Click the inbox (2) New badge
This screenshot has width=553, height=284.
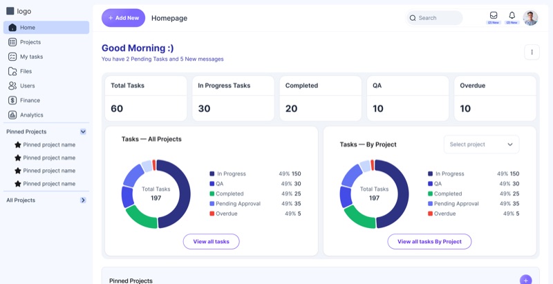(x=494, y=23)
